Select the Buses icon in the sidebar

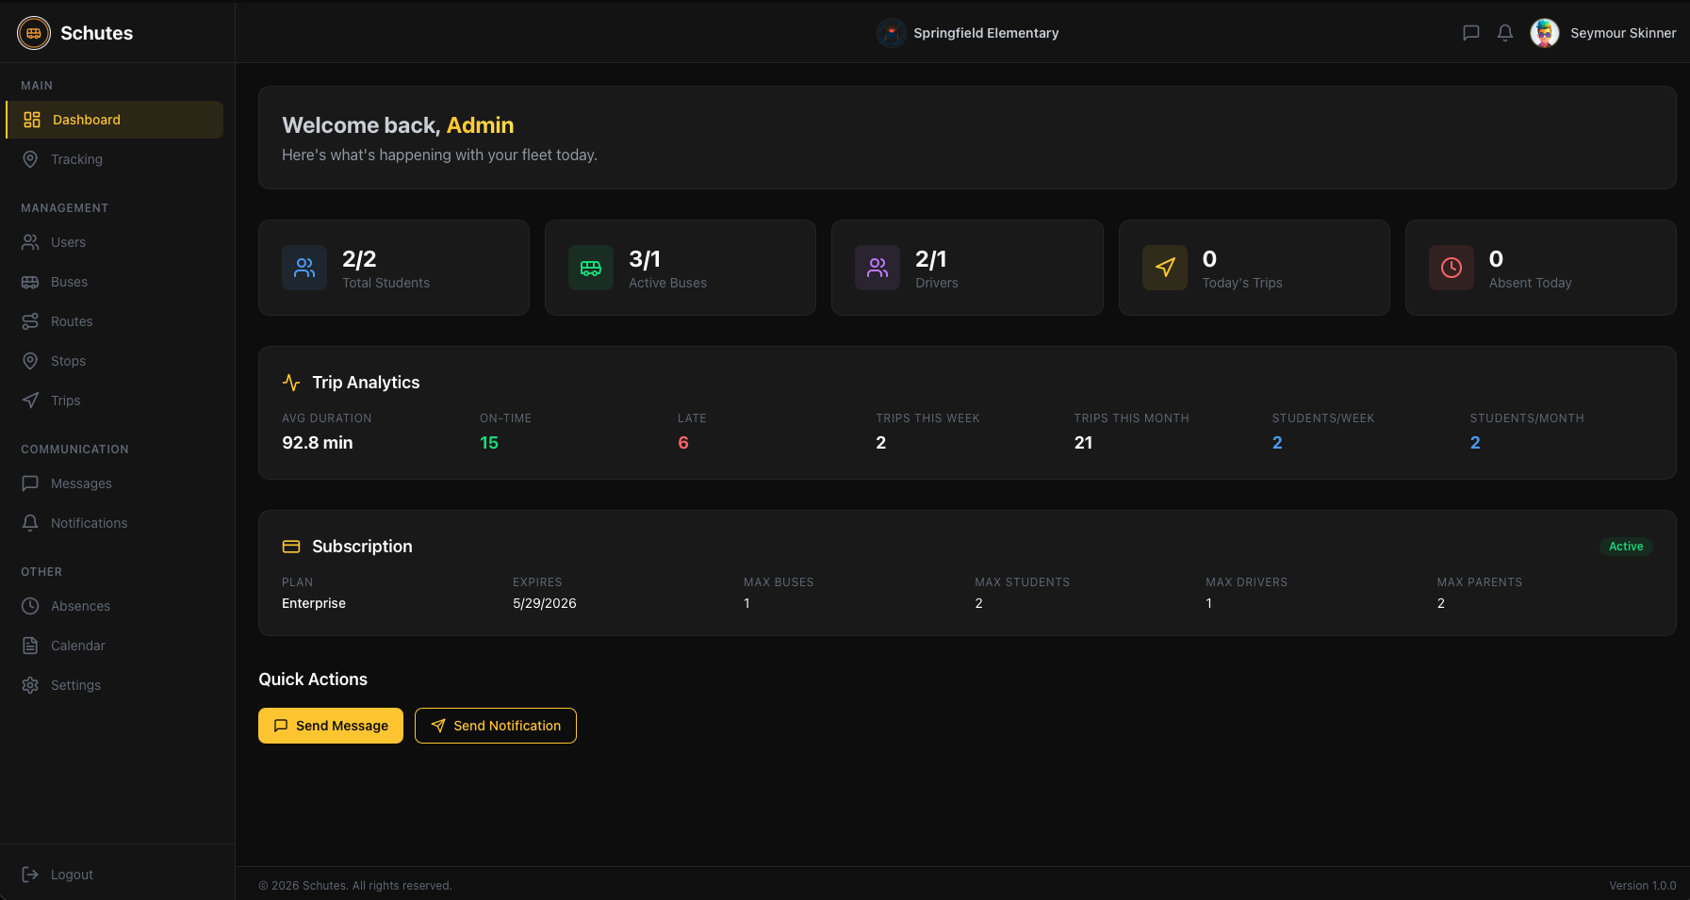pos(30,282)
